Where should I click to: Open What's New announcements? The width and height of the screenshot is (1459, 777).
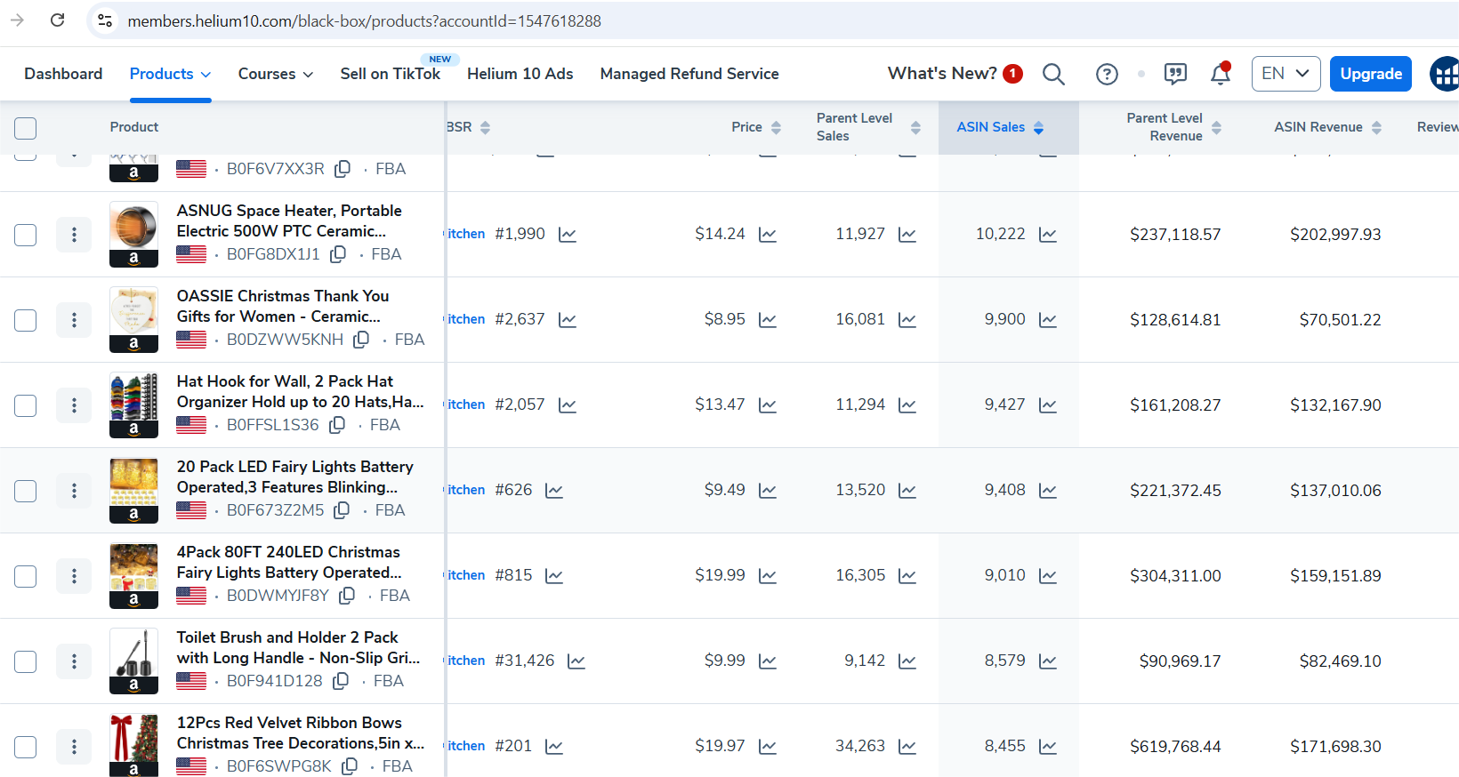coord(955,74)
